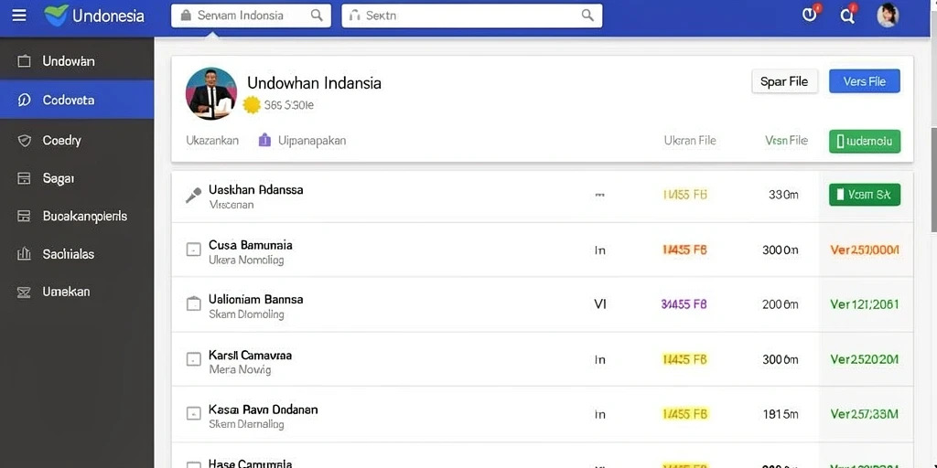937x468 pixels.
Task: Click purple Uipanapakan icon
Action: click(264, 140)
